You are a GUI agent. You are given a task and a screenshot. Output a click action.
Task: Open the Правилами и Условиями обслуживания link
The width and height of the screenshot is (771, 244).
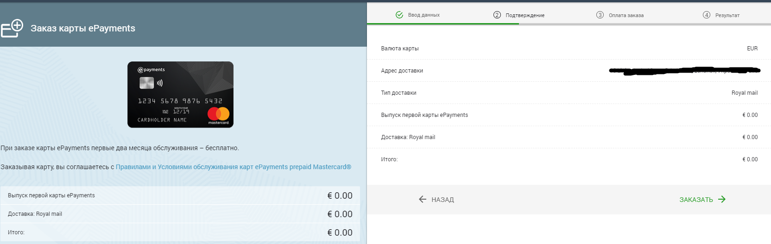point(234,167)
